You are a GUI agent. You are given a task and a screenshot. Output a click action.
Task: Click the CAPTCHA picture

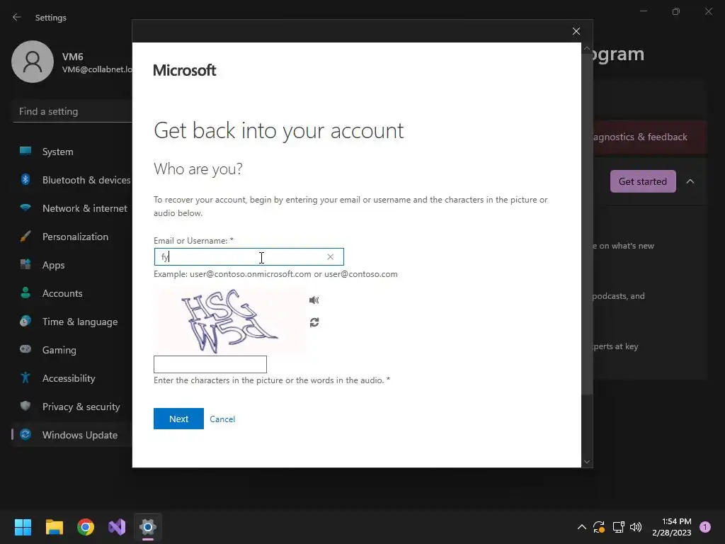(x=229, y=321)
